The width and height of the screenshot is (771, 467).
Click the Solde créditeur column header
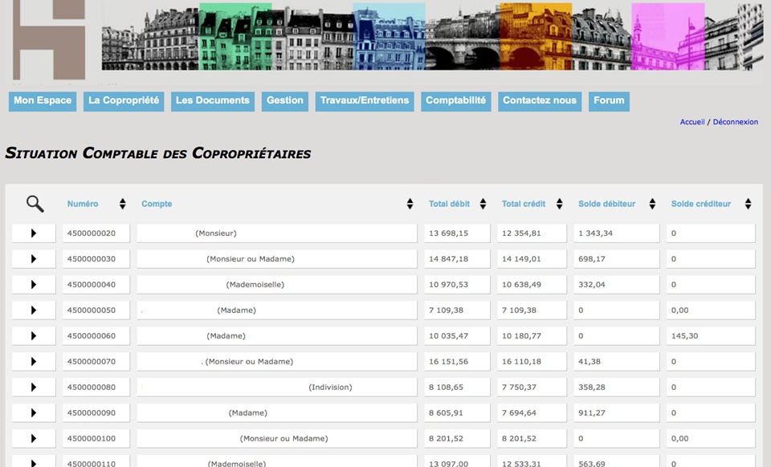point(700,204)
